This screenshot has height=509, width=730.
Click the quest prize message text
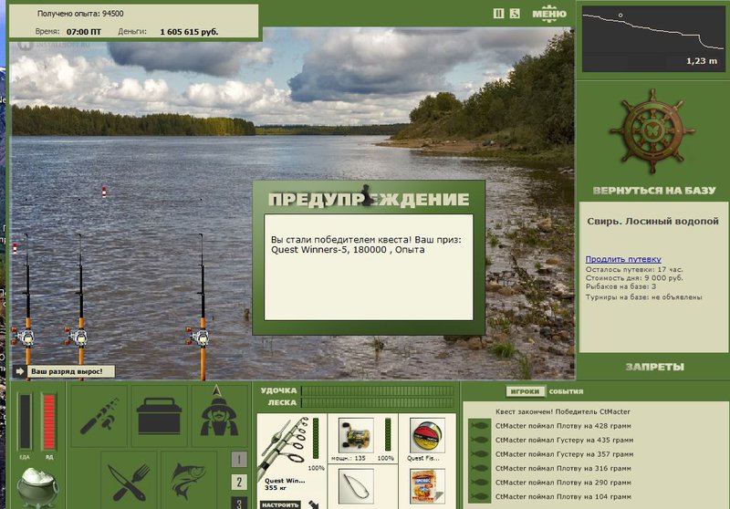coord(366,244)
